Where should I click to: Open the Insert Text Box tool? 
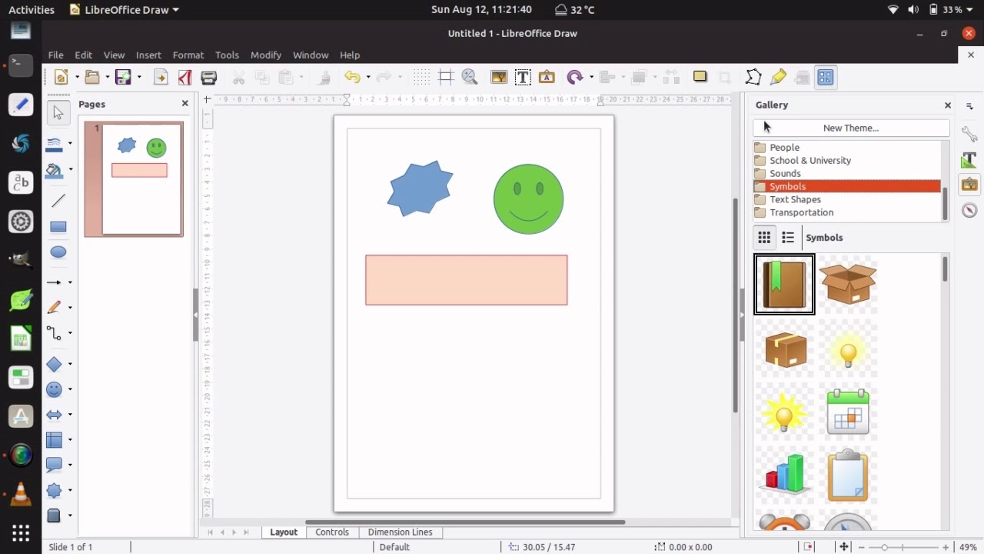(523, 77)
